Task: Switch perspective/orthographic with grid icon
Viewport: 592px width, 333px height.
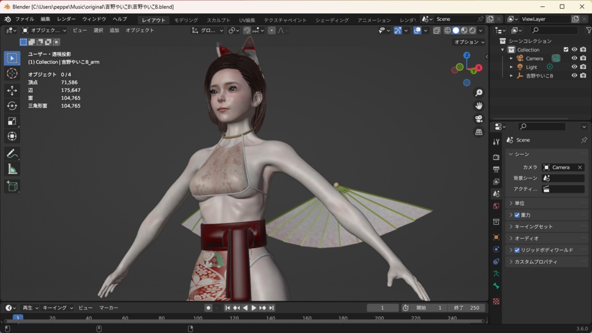Action: pyautogui.click(x=479, y=132)
